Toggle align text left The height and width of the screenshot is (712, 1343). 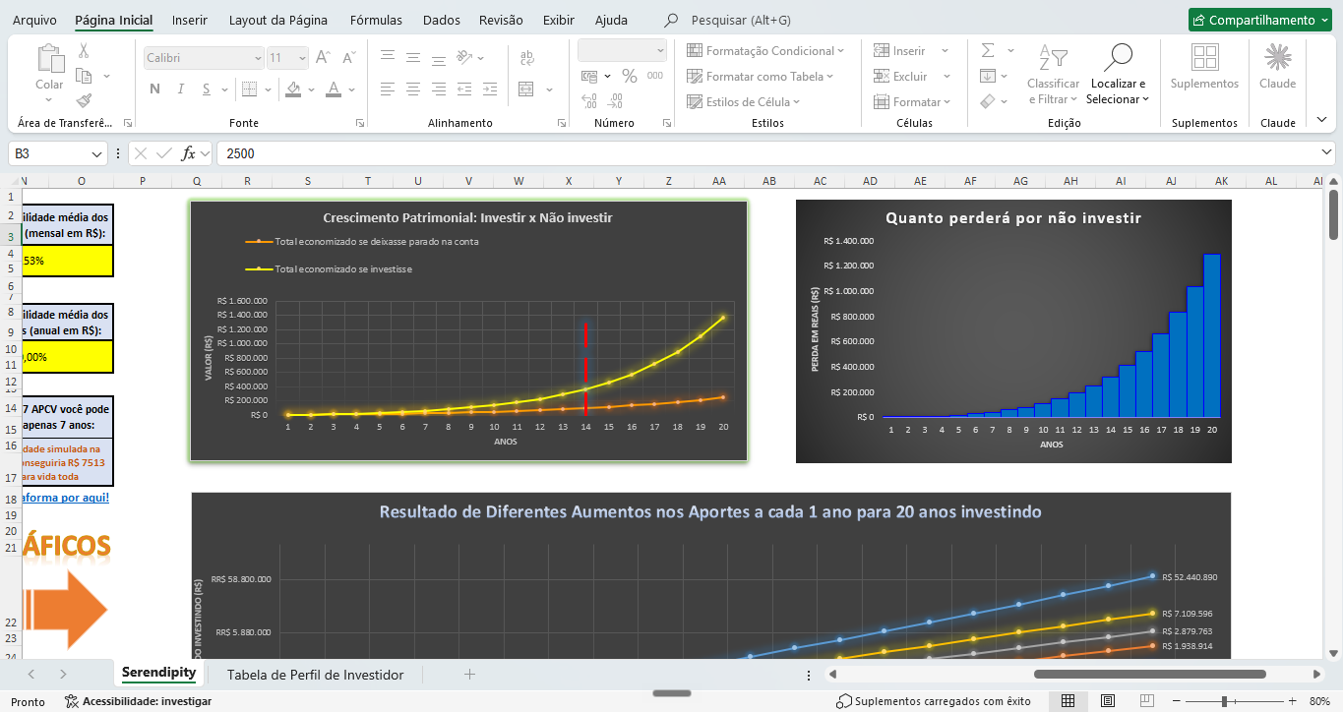click(388, 89)
